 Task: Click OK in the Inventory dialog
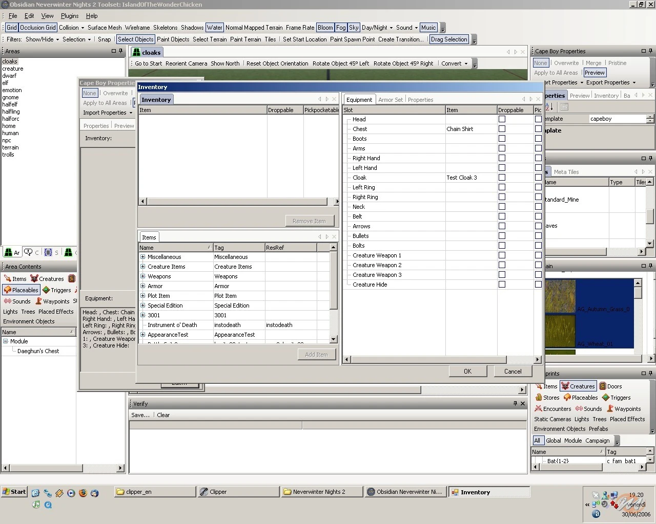click(467, 372)
